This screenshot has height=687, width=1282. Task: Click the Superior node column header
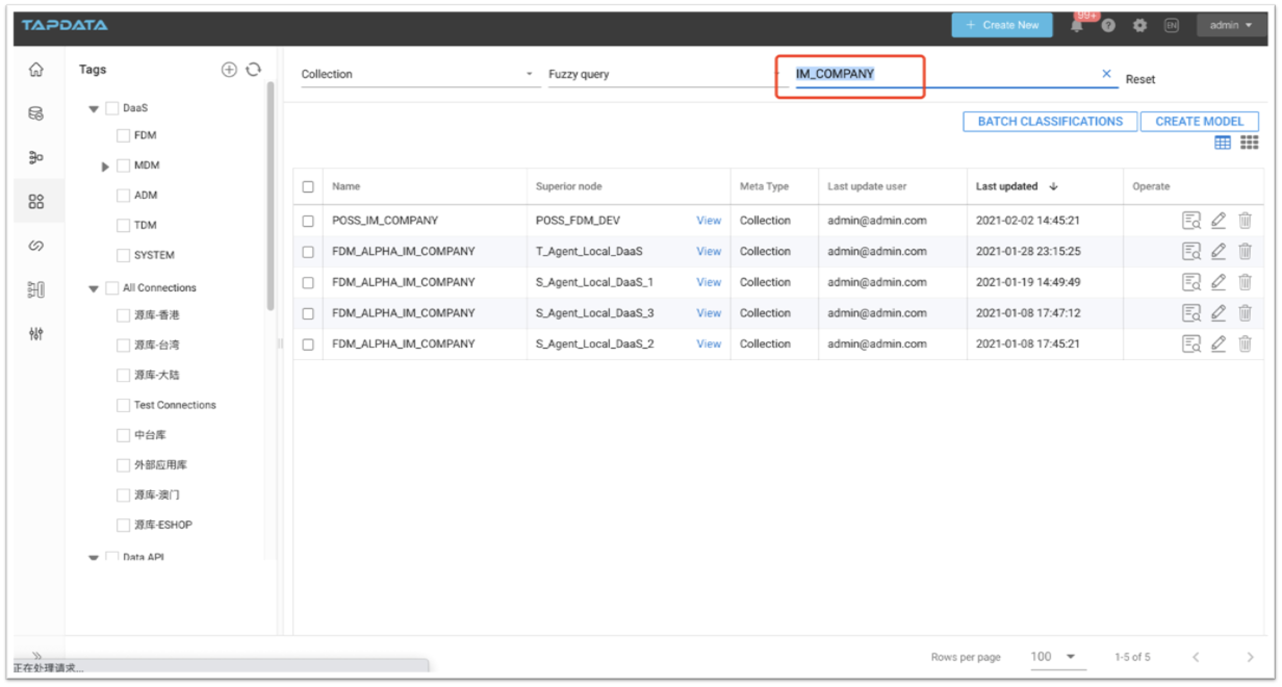pyautogui.click(x=569, y=186)
